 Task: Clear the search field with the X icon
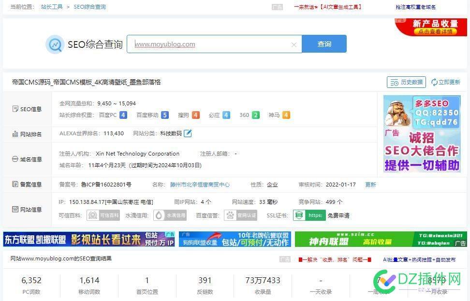click(x=294, y=44)
